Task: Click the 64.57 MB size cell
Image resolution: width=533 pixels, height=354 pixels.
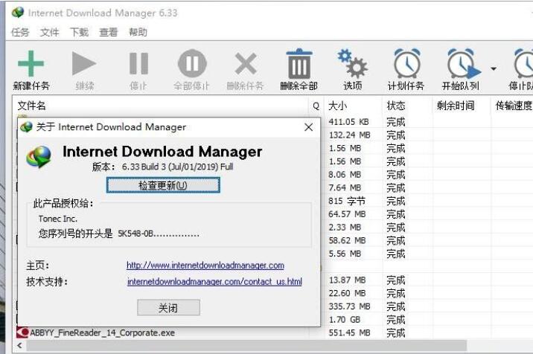Action: click(347, 214)
